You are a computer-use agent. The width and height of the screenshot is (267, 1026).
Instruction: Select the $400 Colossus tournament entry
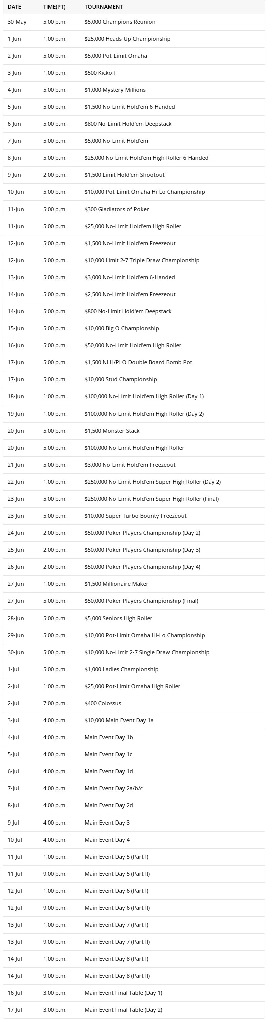(x=134, y=703)
